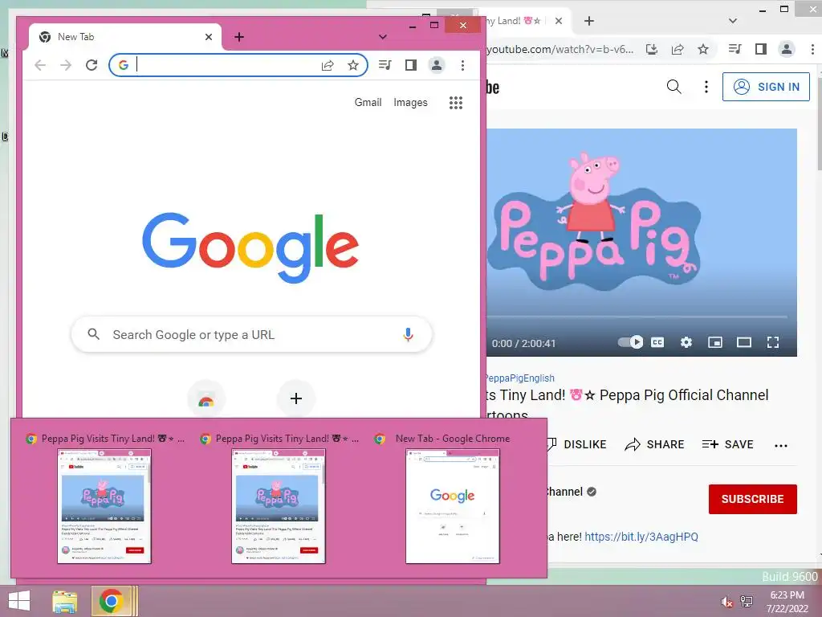Switch to theater mode

(x=744, y=342)
